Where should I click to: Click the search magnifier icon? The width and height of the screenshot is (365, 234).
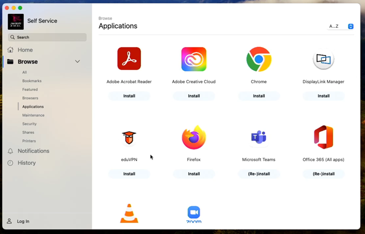12,37
